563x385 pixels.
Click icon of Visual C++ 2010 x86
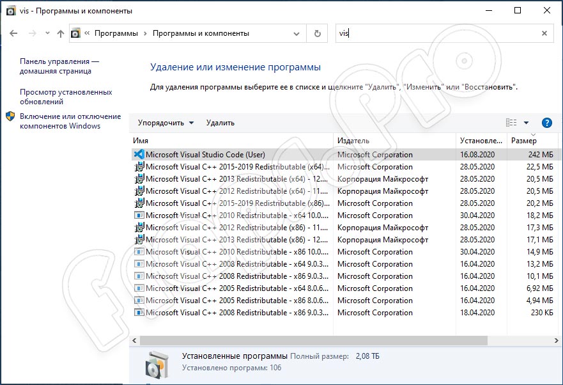pyautogui.click(x=139, y=251)
